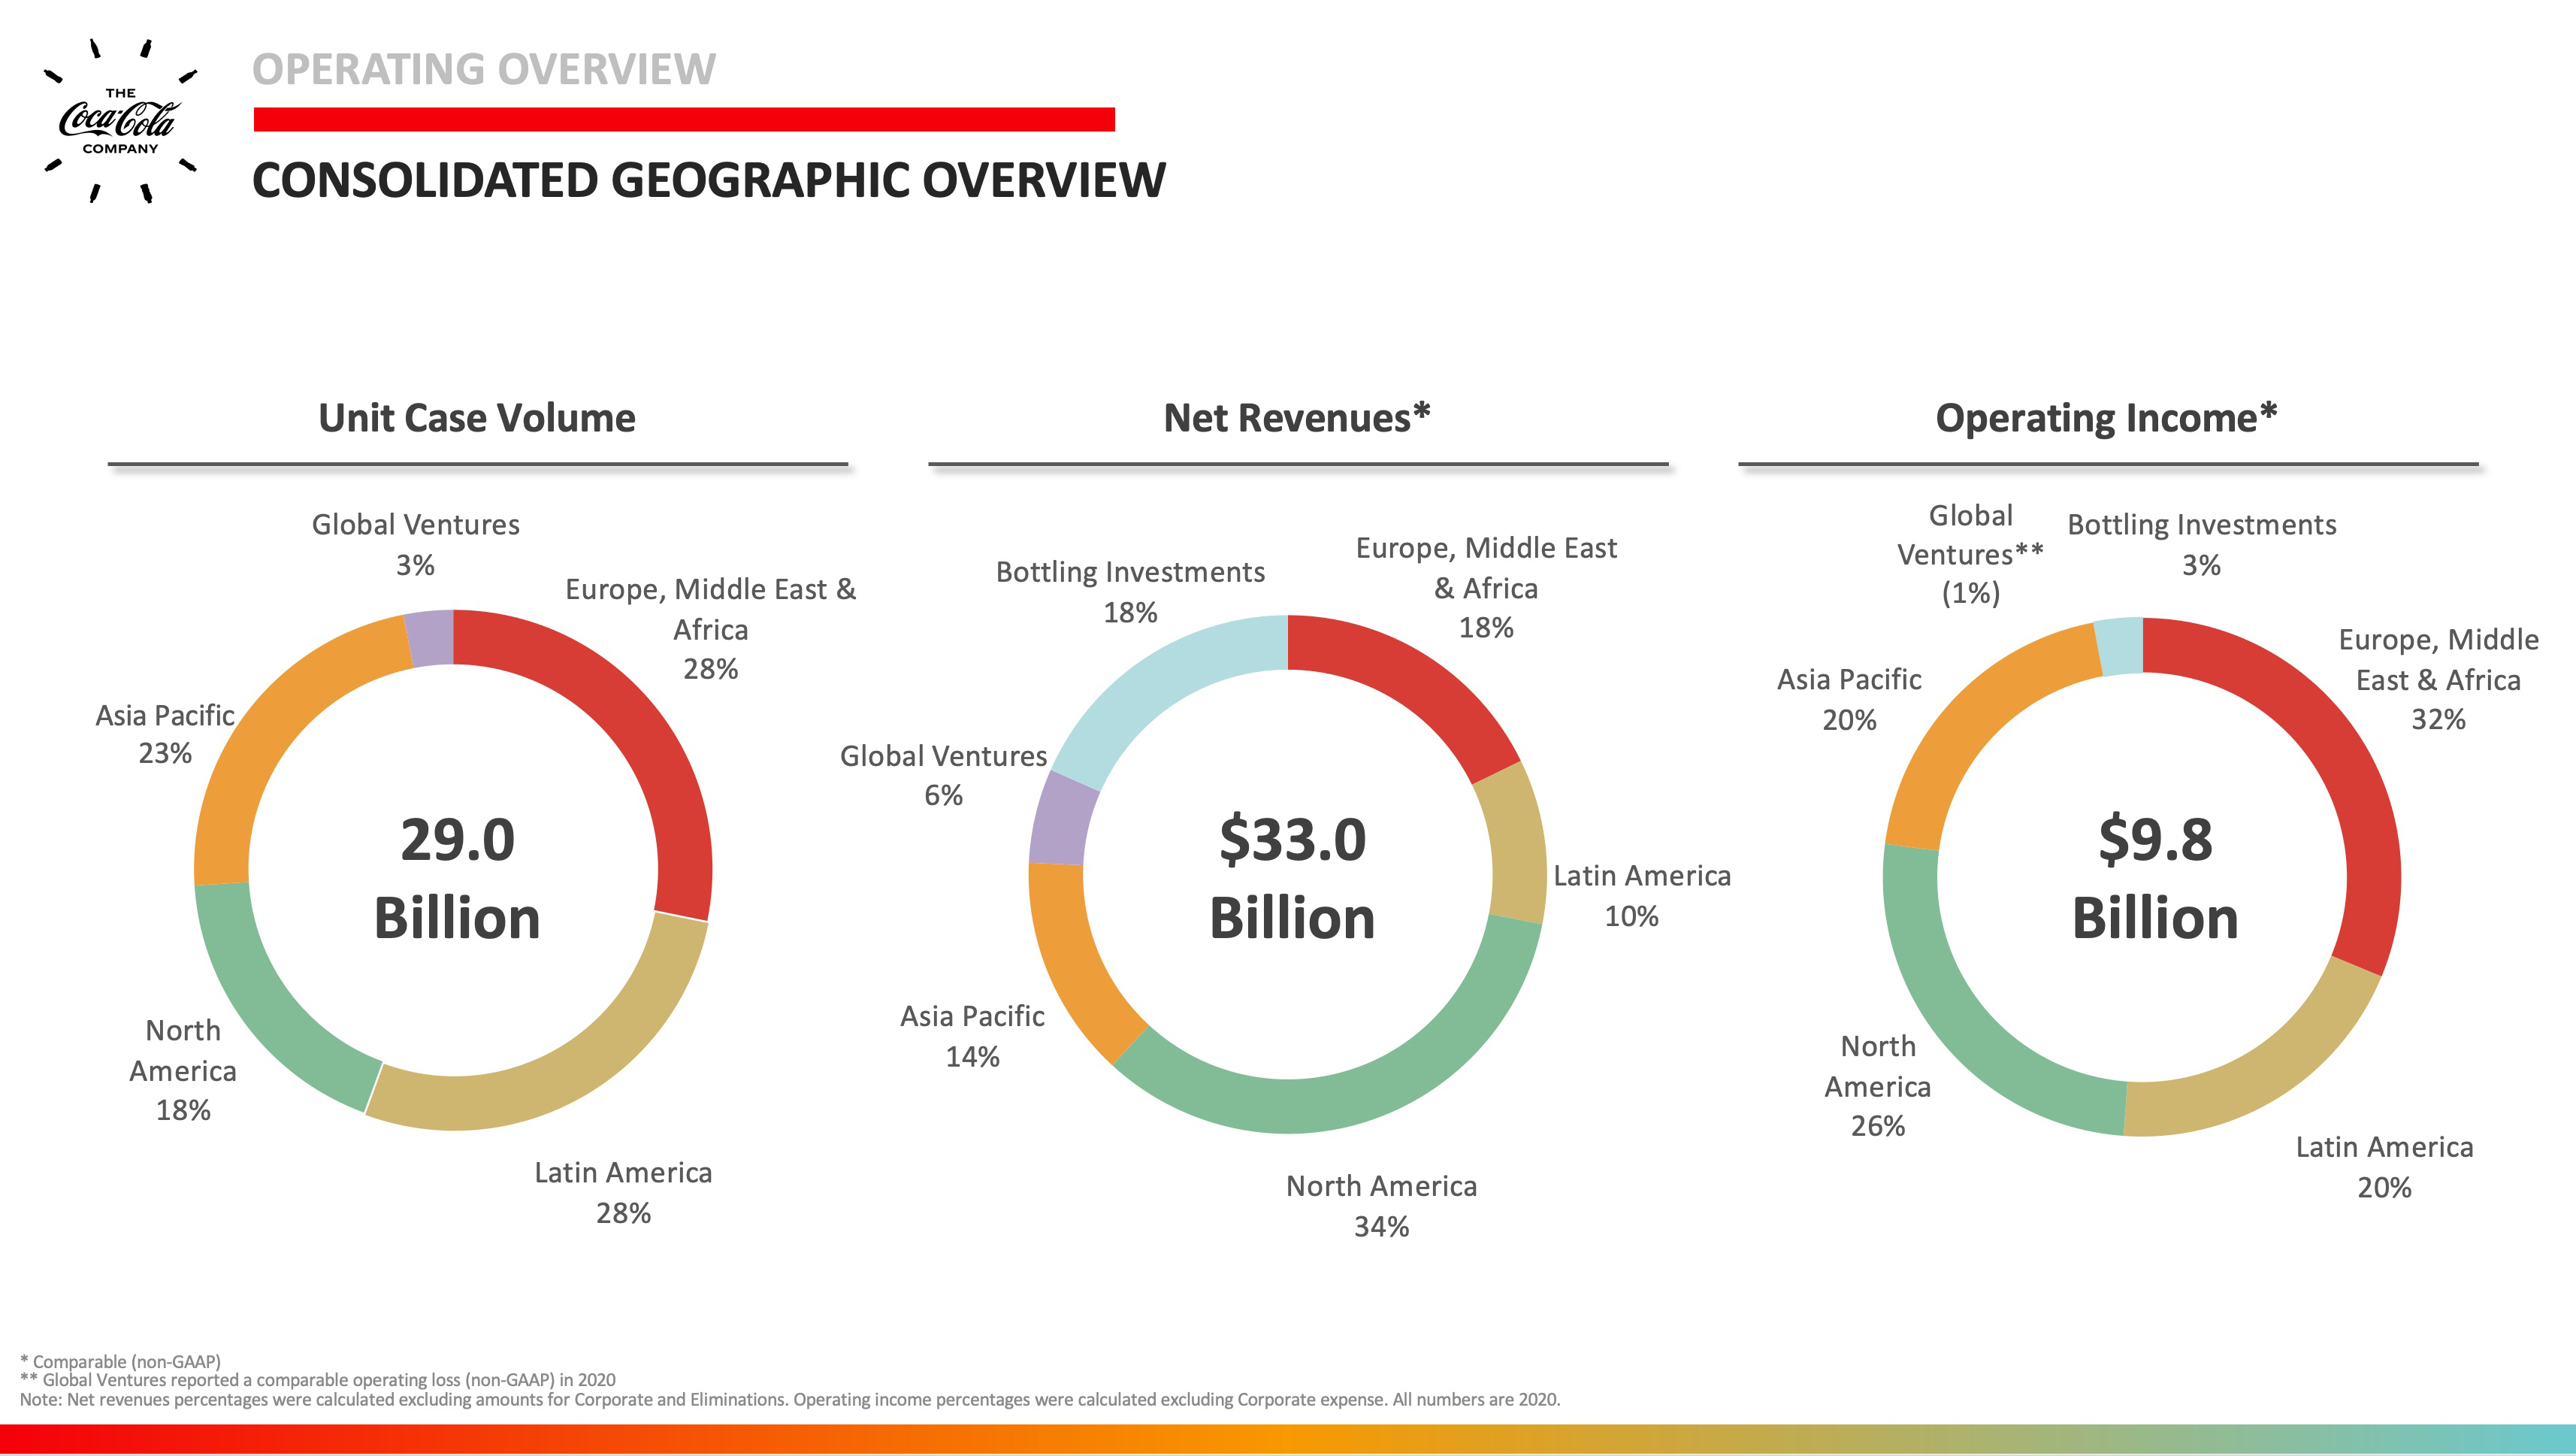The image size is (2576, 1456).
Task: Click the Latin America 10% label
Action: 1640,895
